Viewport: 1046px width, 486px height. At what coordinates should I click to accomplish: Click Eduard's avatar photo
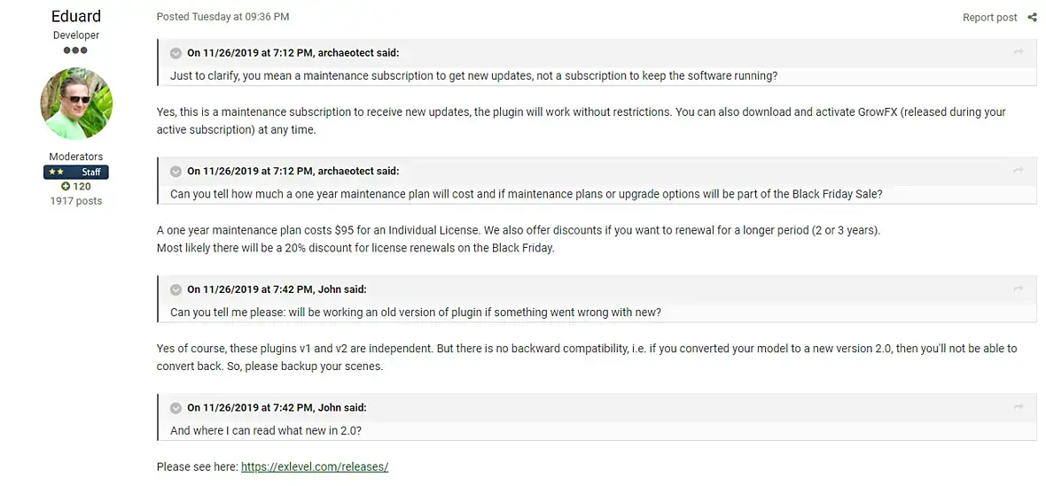click(76, 104)
